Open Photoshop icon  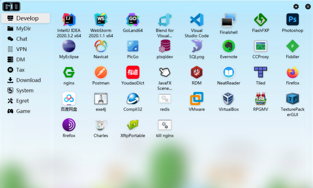point(292,19)
